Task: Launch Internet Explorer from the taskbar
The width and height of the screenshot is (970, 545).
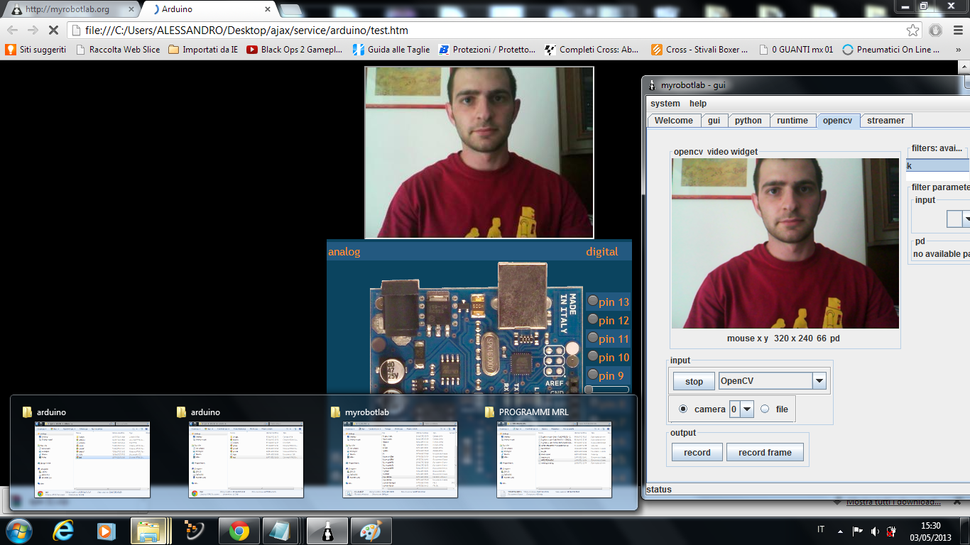Action: click(64, 531)
